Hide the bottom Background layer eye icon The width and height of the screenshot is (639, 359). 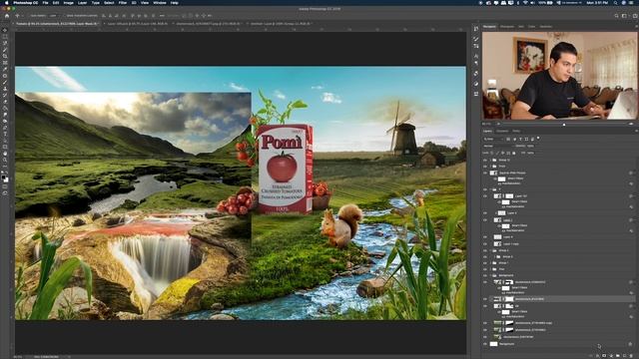(485, 344)
